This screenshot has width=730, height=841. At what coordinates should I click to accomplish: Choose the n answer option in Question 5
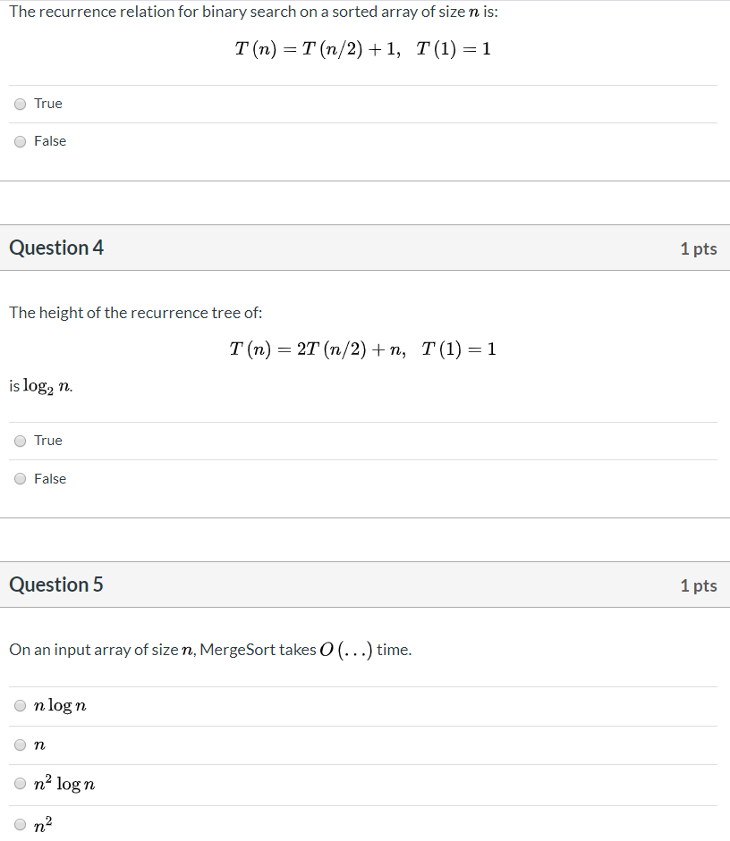[x=20, y=744]
